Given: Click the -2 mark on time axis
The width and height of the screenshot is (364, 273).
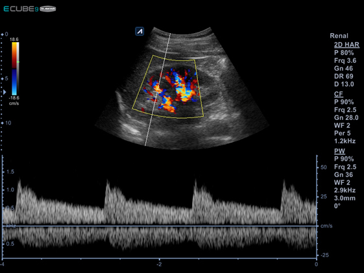Looking at the screenshot, I should coord(159,264).
